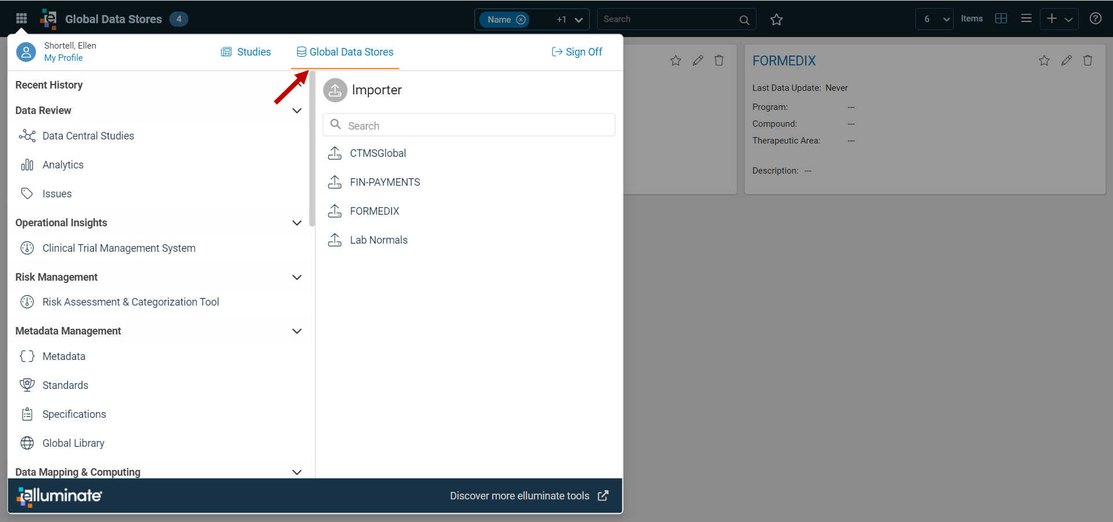Viewport: 1113px width, 522px height.
Task: Click the favorites star icon beside search
Action: 776,20
